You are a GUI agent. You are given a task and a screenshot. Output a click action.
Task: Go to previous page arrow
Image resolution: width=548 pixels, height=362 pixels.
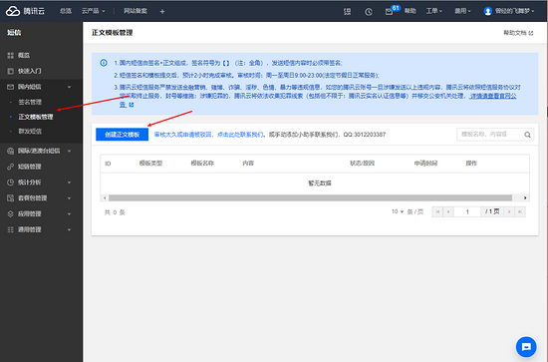point(448,211)
